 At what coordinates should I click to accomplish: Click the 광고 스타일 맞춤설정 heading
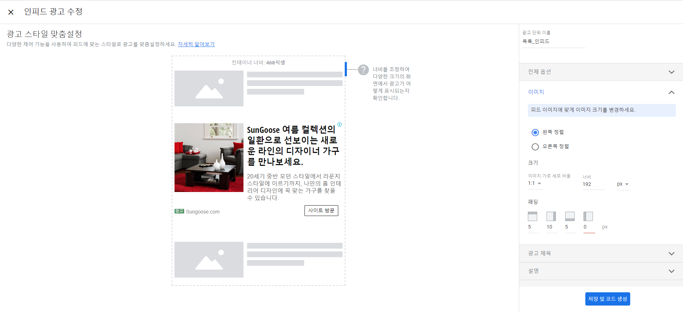[45, 34]
